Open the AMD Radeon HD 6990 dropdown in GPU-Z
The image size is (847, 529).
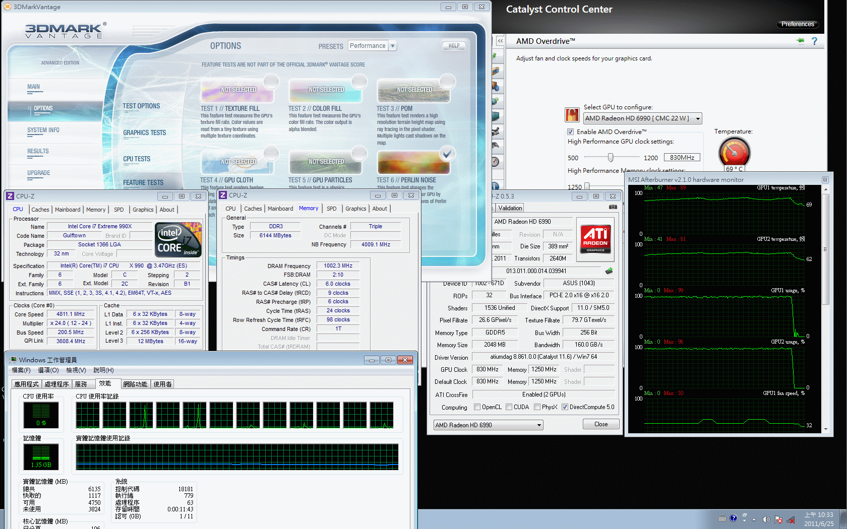coord(488,425)
